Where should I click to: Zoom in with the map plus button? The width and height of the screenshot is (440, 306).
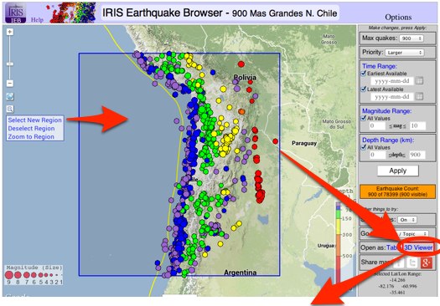click(x=10, y=32)
